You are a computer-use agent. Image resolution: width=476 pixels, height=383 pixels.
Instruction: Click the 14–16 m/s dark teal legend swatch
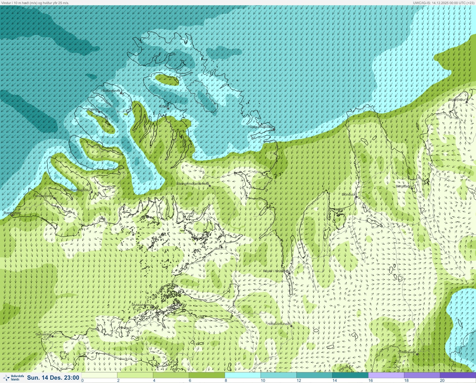coord(350,375)
